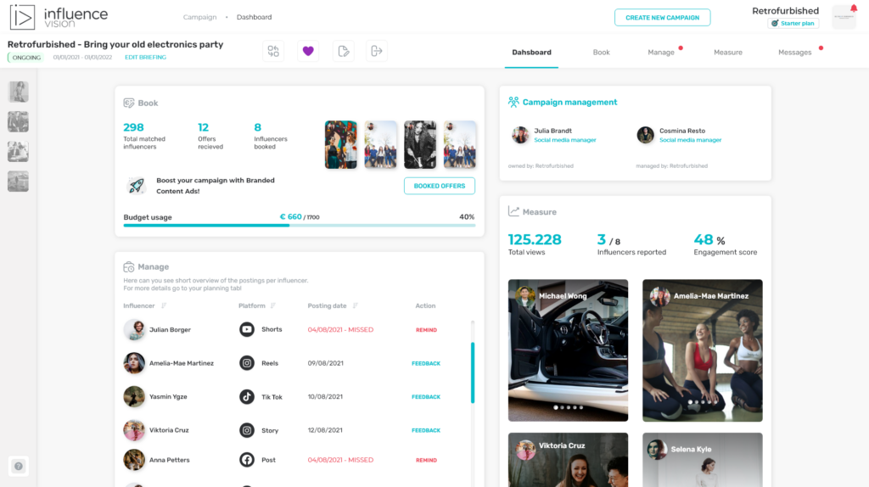Open Michael Wong's car post thumbnail
The image size is (869, 487).
point(568,350)
